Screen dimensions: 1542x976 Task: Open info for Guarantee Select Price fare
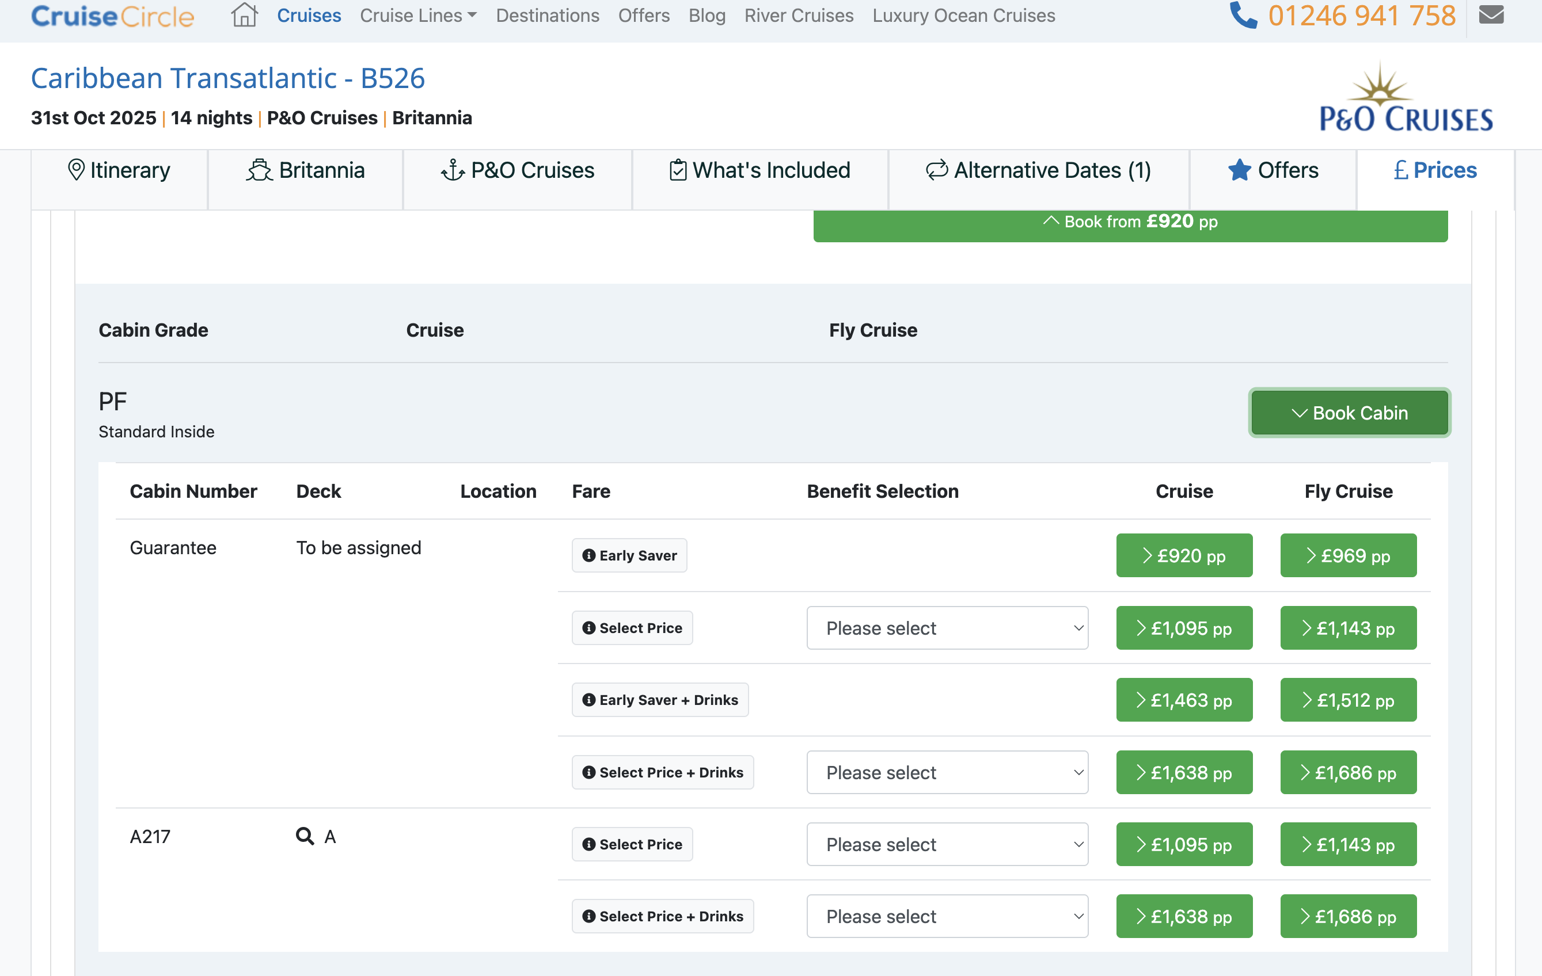point(632,627)
